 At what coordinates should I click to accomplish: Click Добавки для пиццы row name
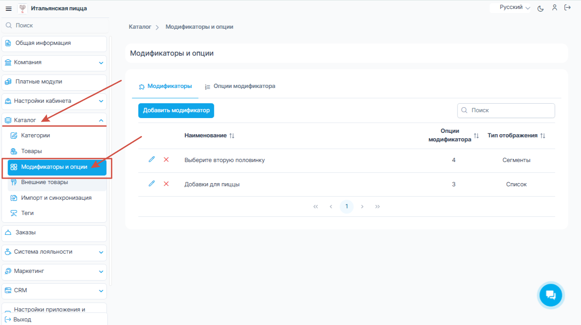[212, 184]
